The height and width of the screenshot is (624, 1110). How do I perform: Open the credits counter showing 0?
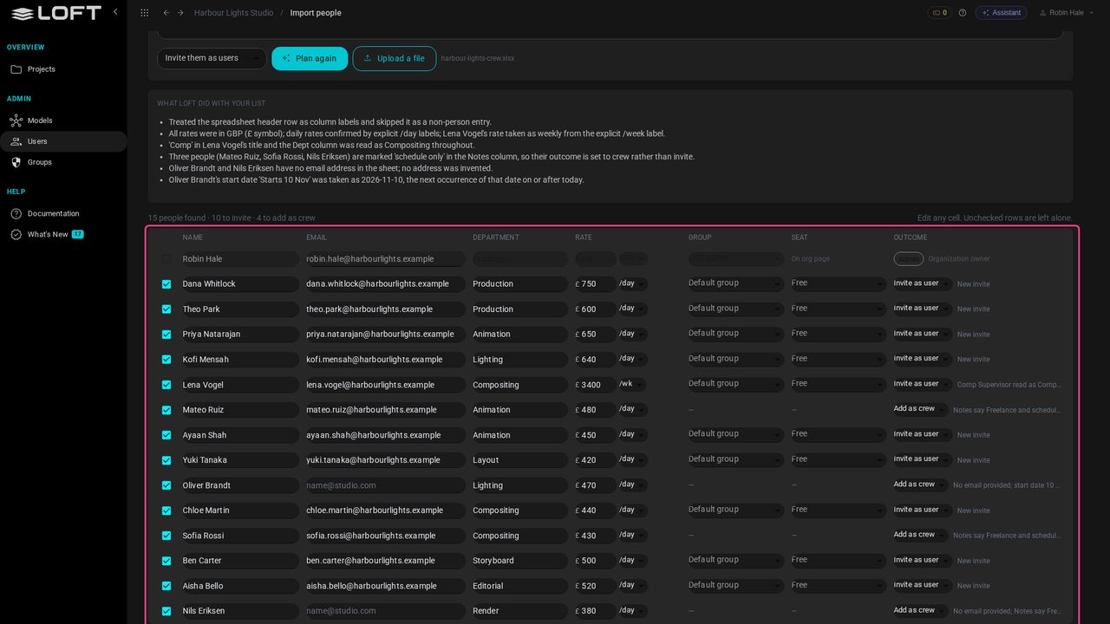[939, 13]
